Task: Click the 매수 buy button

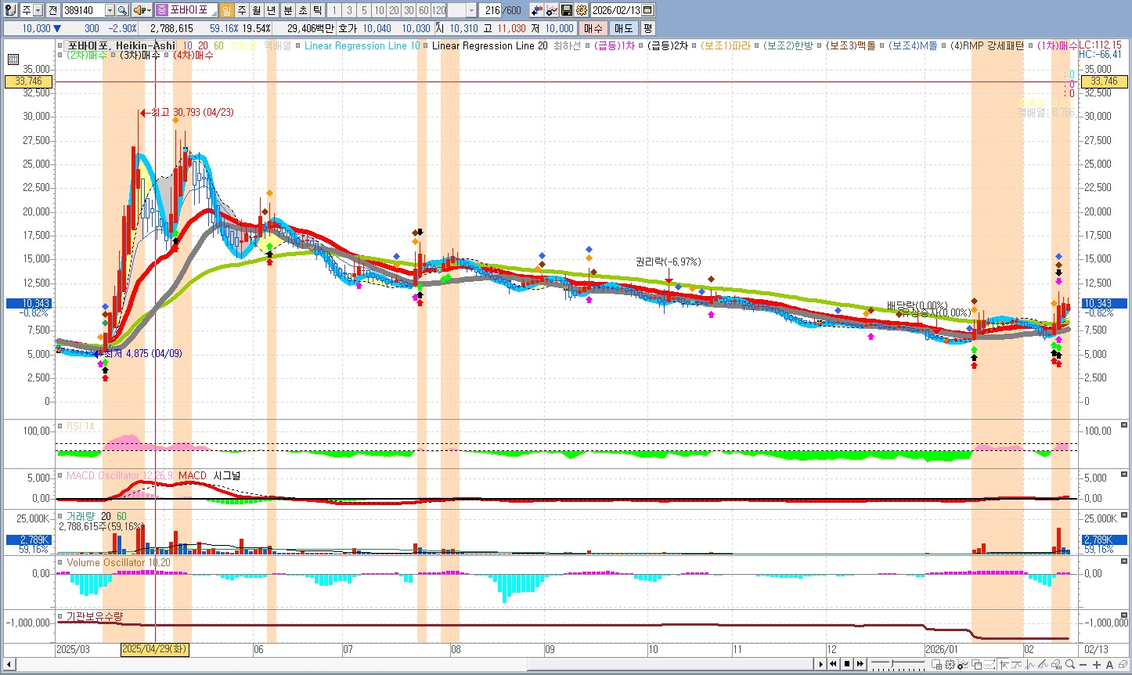Action: click(593, 28)
